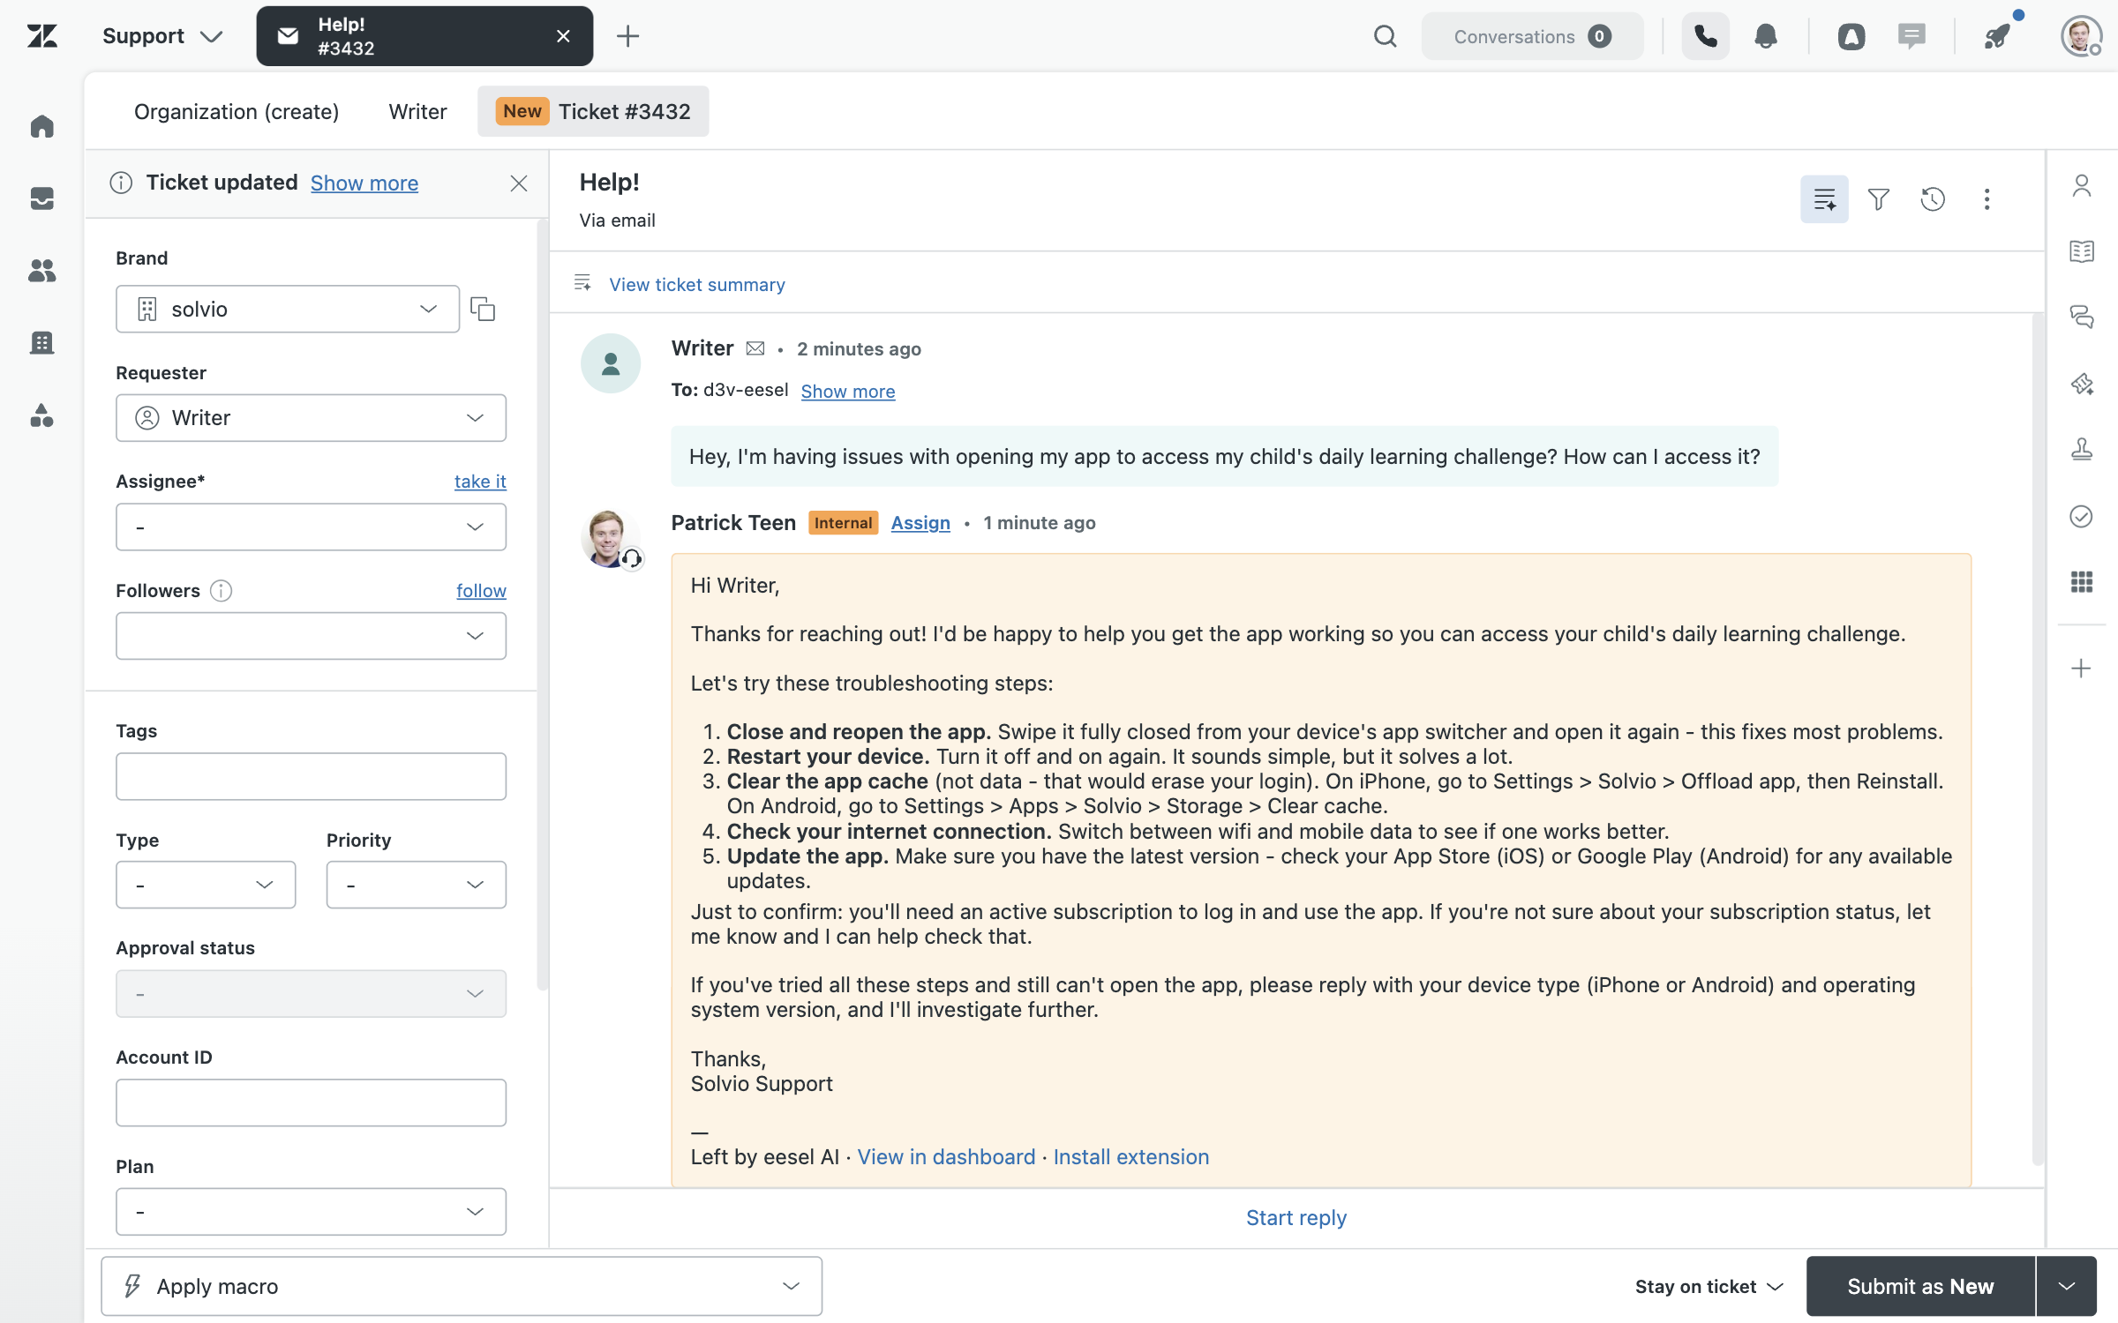The width and height of the screenshot is (2118, 1323).
Task: Click View in dashboard link
Action: [x=946, y=1157]
